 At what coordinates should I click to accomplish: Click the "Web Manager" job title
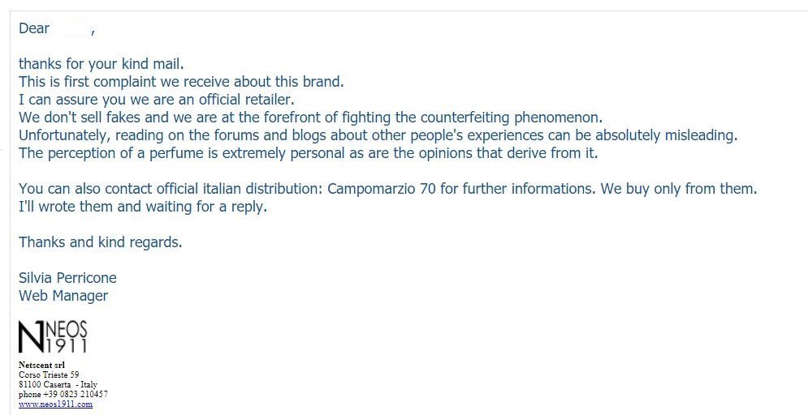coord(63,296)
